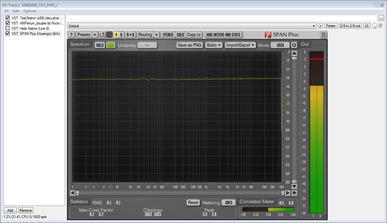The image size is (387, 223).
Task: Click the Reset statistics button
Action: pyautogui.click(x=193, y=202)
